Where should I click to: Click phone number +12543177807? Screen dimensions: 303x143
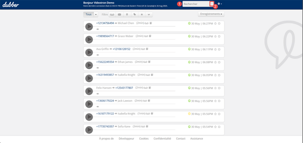coord(124,88)
